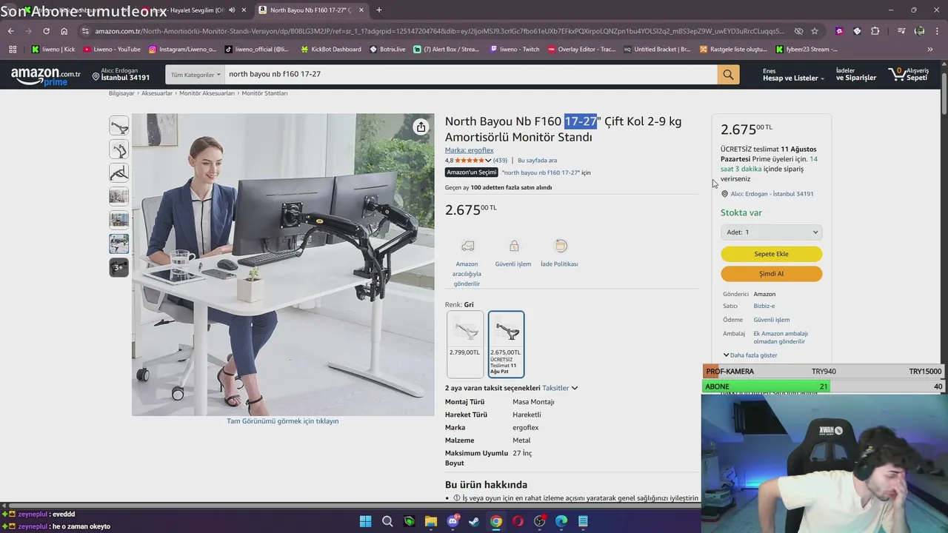
Task: Click Şimdi Al buy now button
Action: point(771,274)
